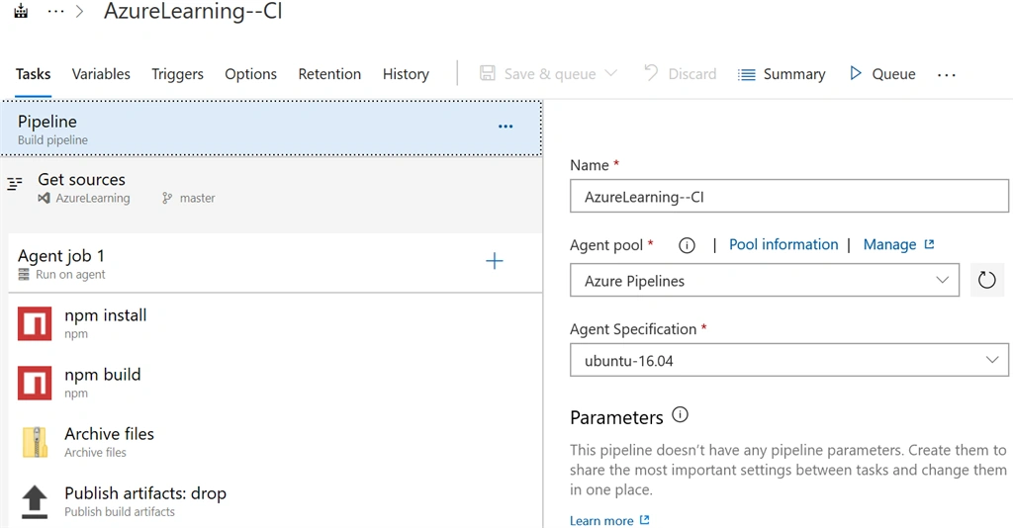
Task: Click the AzureLearning--CI page title
Action: pos(193,12)
